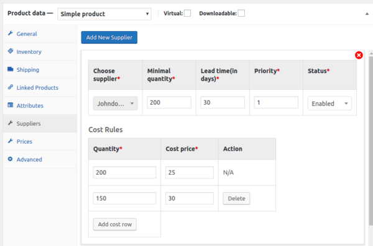Click the Attributes tab table icon
This screenshot has height=246, width=373.
[x=10, y=105]
